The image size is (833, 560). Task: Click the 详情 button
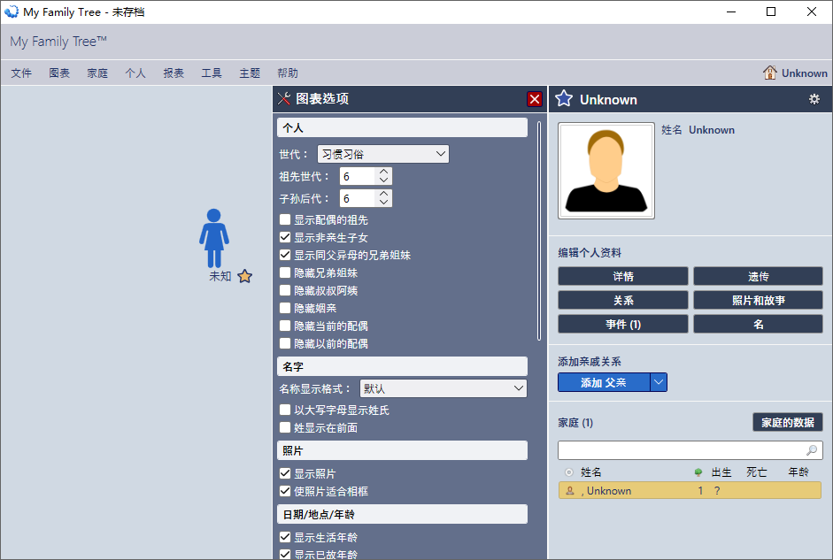(x=622, y=276)
